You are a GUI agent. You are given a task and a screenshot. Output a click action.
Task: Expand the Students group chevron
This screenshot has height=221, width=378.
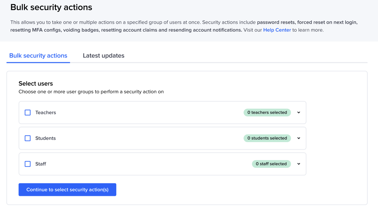[x=299, y=138]
